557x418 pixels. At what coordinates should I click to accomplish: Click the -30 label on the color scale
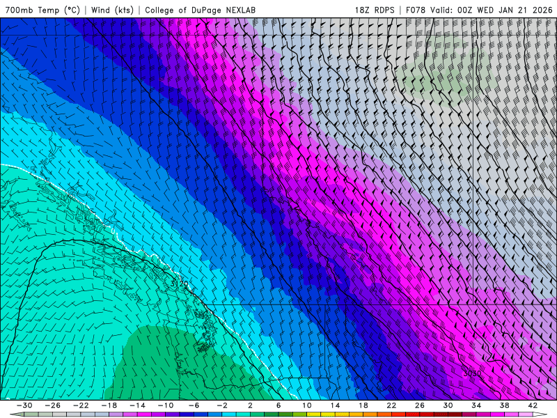point(24,405)
